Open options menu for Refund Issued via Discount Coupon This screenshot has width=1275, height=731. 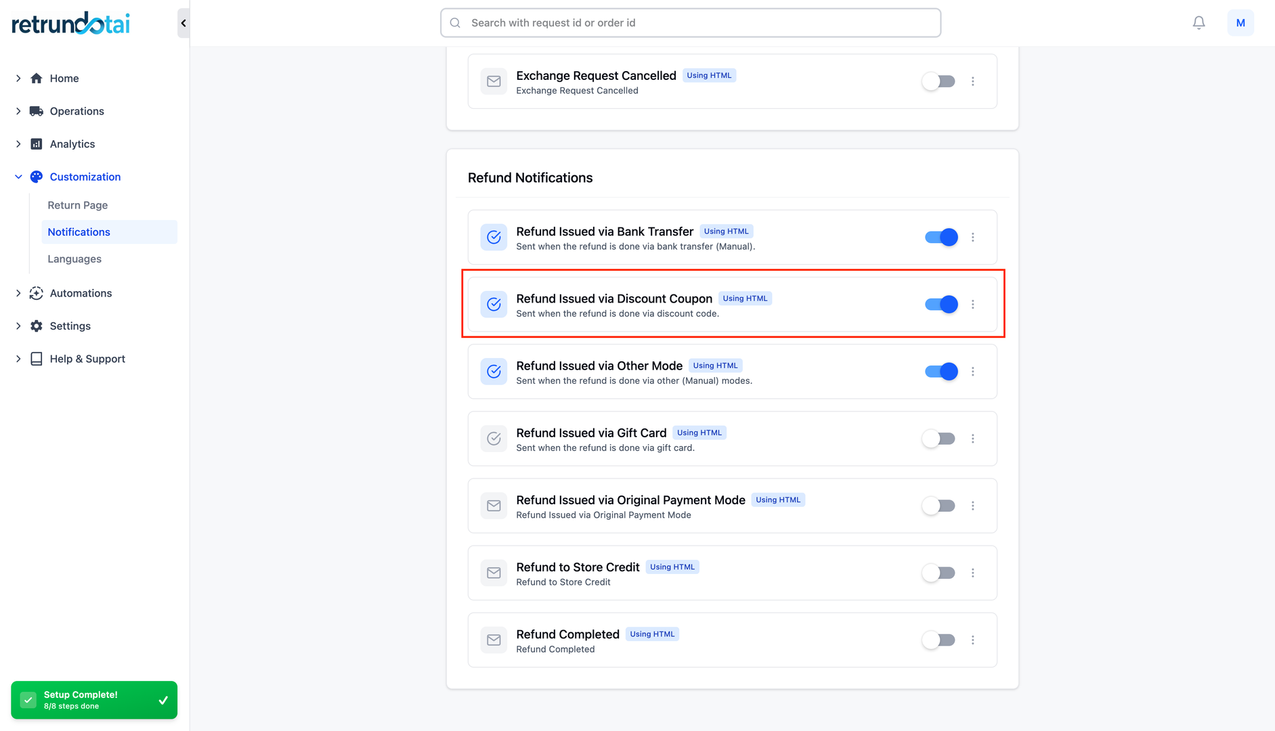973,304
